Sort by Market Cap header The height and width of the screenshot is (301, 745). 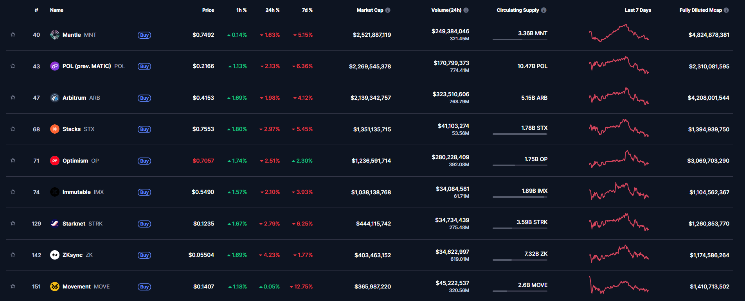(370, 10)
